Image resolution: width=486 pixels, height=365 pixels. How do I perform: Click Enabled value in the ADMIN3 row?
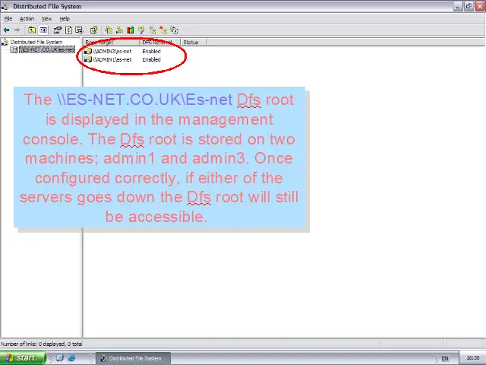152,51
